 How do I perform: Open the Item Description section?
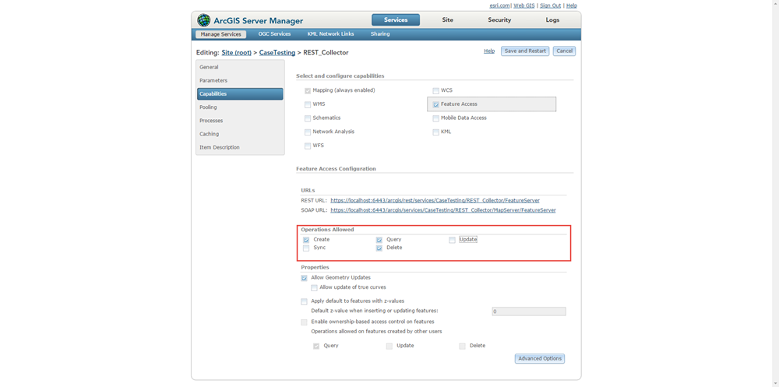[x=240, y=147]
